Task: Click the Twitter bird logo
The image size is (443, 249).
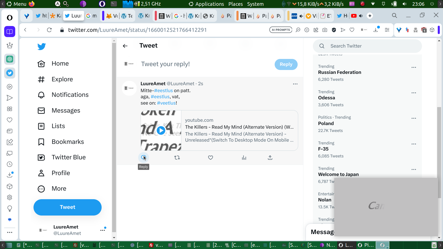Action: 42,46
